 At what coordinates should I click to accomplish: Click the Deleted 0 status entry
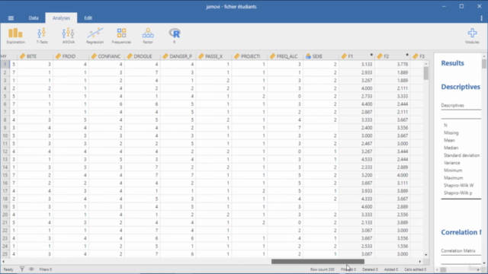pyautogui.click(x=370, y=269)
